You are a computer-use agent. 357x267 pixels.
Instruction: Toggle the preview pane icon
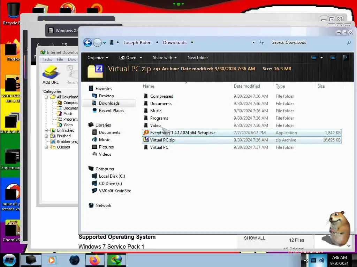(x=333, y=58)
